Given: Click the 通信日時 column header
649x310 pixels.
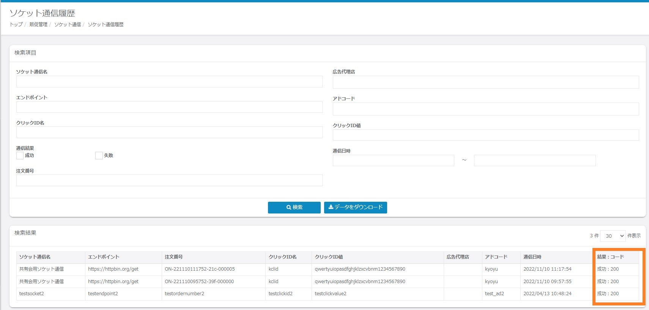Looking at the screenshot, I should click(532, 257).
